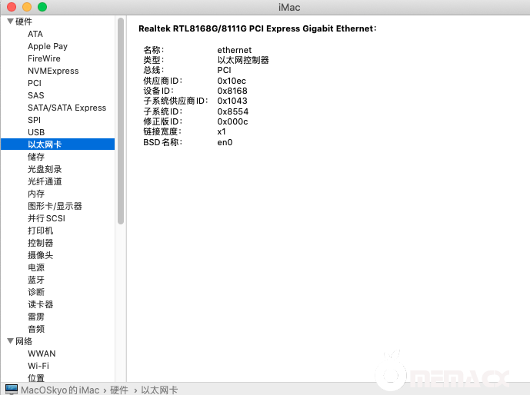Open SATA/SATA Express entry
The height and width of the screenshot is (395, 530).
[67, 108]
